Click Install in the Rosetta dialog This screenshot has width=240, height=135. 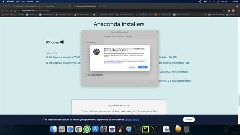[x=142, y=67]
